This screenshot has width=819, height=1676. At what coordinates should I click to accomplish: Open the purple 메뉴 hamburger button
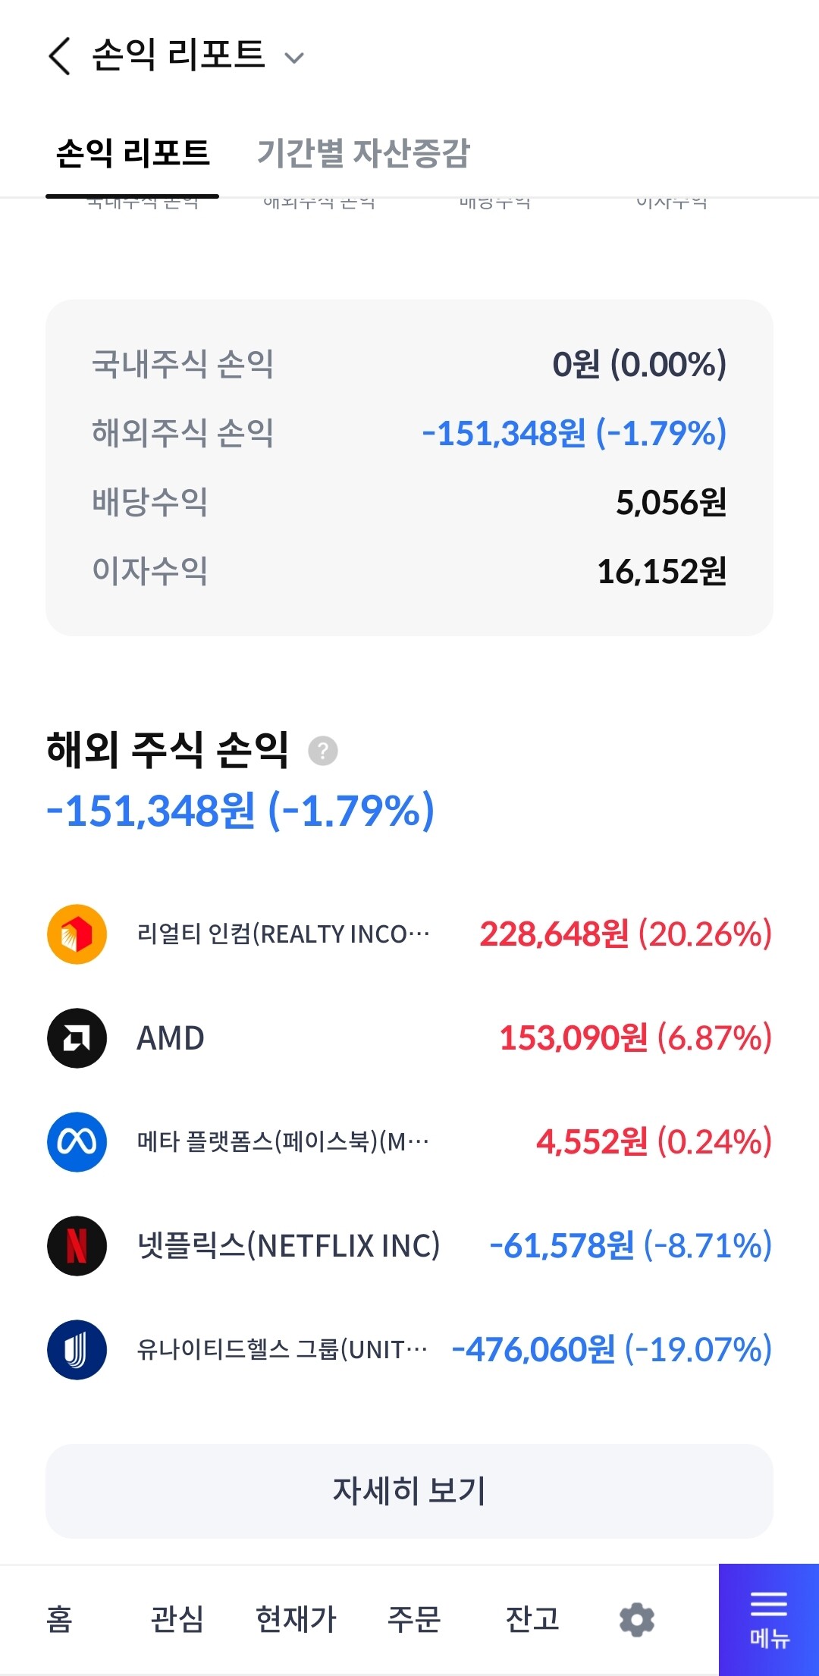coord(769,1620)
